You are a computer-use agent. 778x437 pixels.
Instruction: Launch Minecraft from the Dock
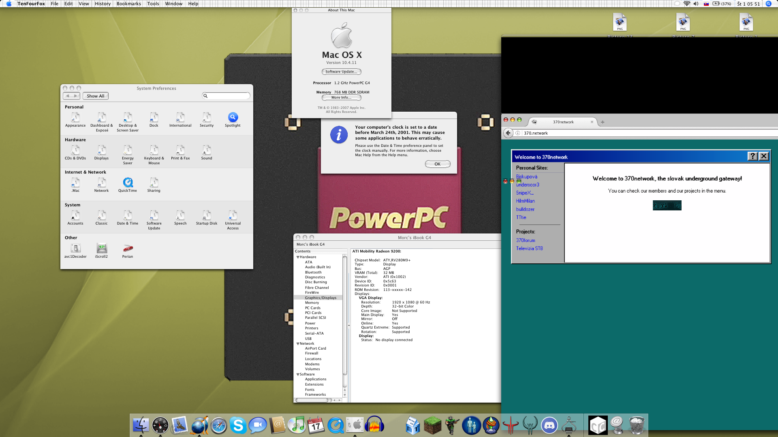(x=432, y=425)
